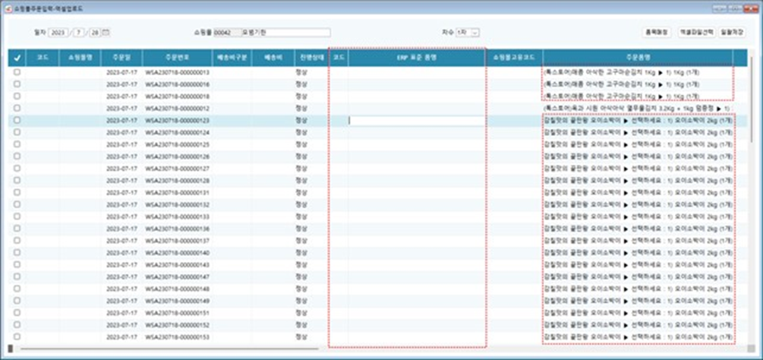Select order number WSA230718-000000124
The width and height of the screenshot is (763, 360).
(x=177, y=132)
